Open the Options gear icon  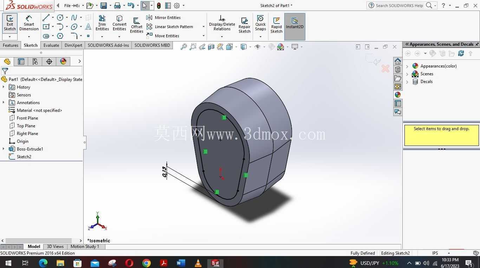click(177, 6)
